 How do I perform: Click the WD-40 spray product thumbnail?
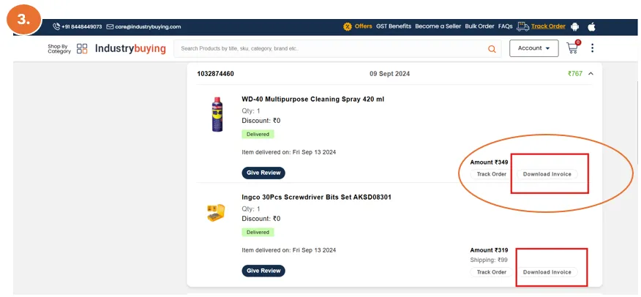[217, 114]
